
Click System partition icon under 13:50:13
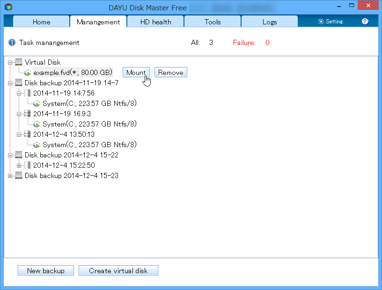37,145
